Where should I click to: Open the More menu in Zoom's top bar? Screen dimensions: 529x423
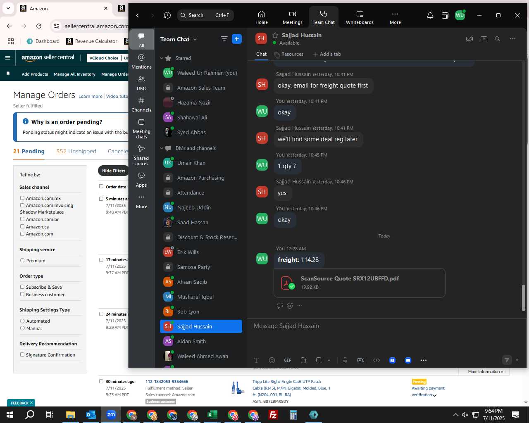coord(395,17)
